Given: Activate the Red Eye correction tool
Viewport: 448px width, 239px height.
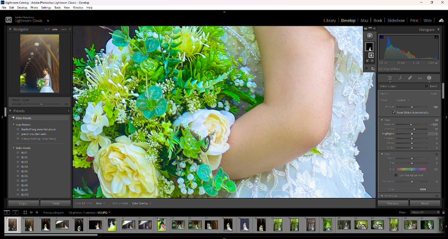Looking at the screenshot, I should [420, 78].
